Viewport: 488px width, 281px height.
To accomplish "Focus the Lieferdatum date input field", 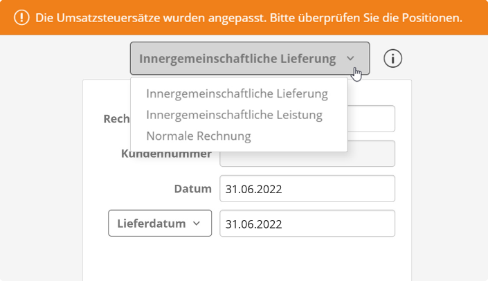I will tap(307, 224).
